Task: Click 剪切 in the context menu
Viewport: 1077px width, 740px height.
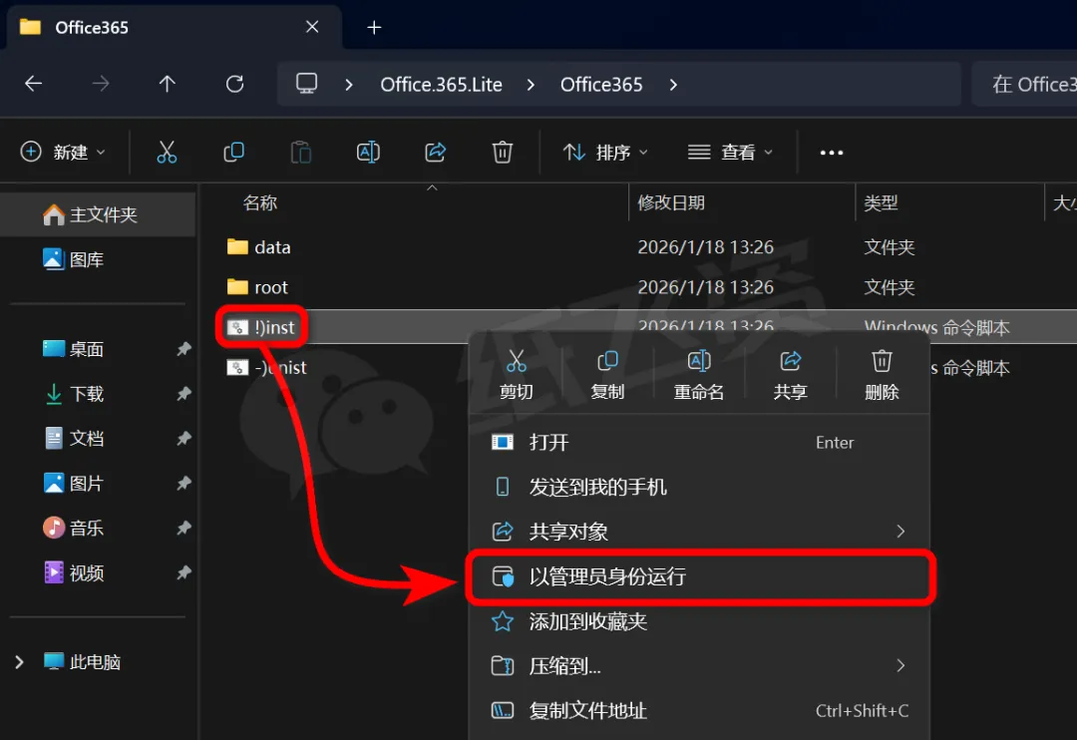Action: point(516,375)
